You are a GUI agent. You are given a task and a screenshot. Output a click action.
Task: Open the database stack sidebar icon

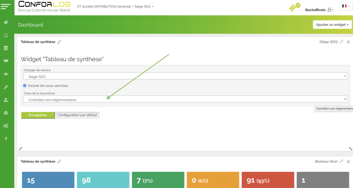[x=6, y=48]
